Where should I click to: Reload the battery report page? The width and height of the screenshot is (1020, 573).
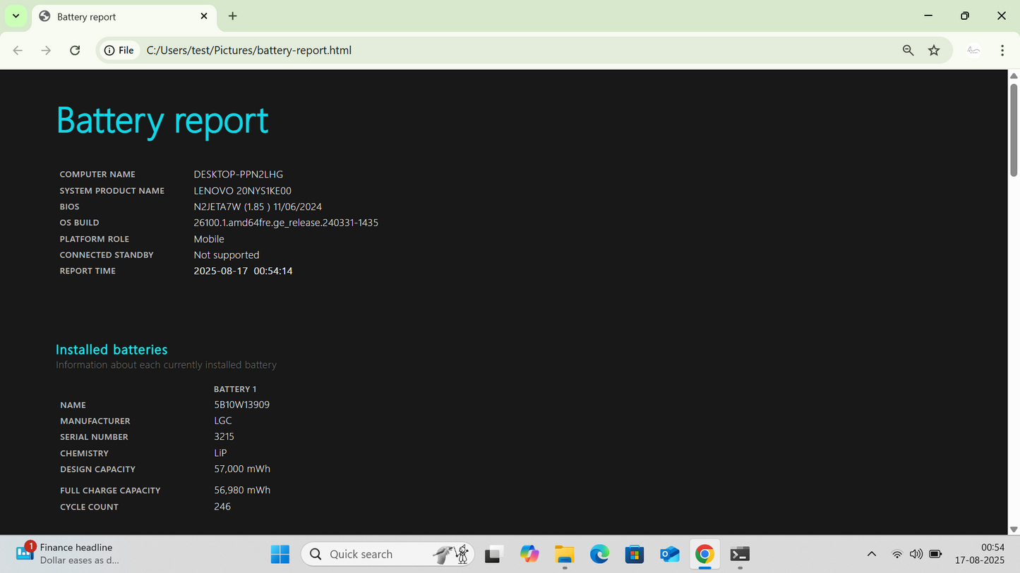click(x=75, y=50)
